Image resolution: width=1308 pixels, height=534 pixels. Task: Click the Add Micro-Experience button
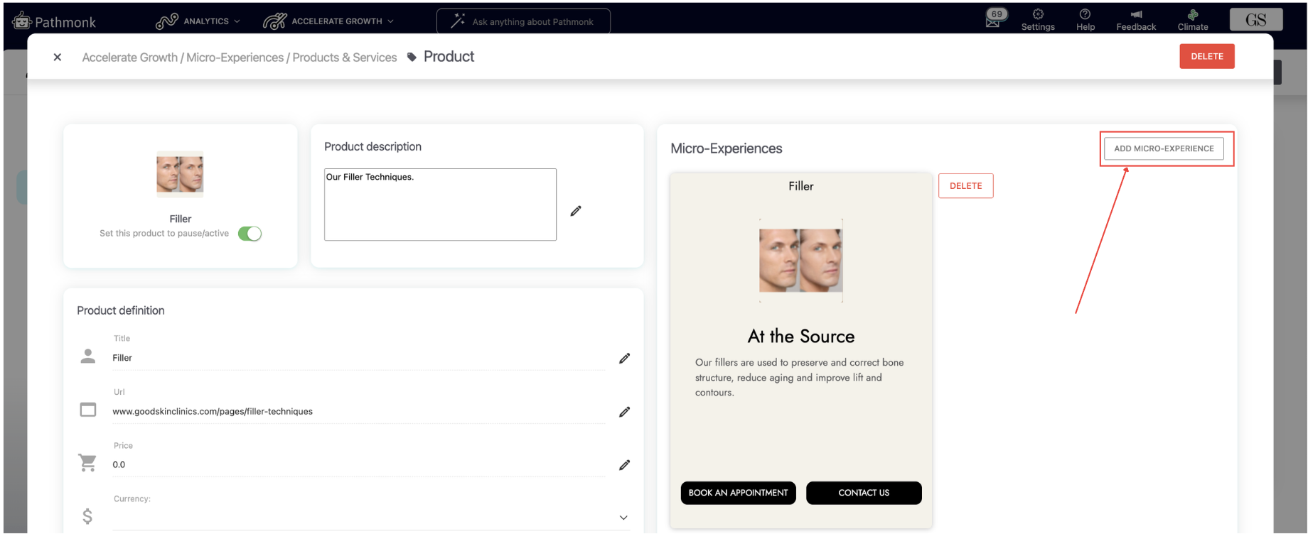tap(1164, 148)
